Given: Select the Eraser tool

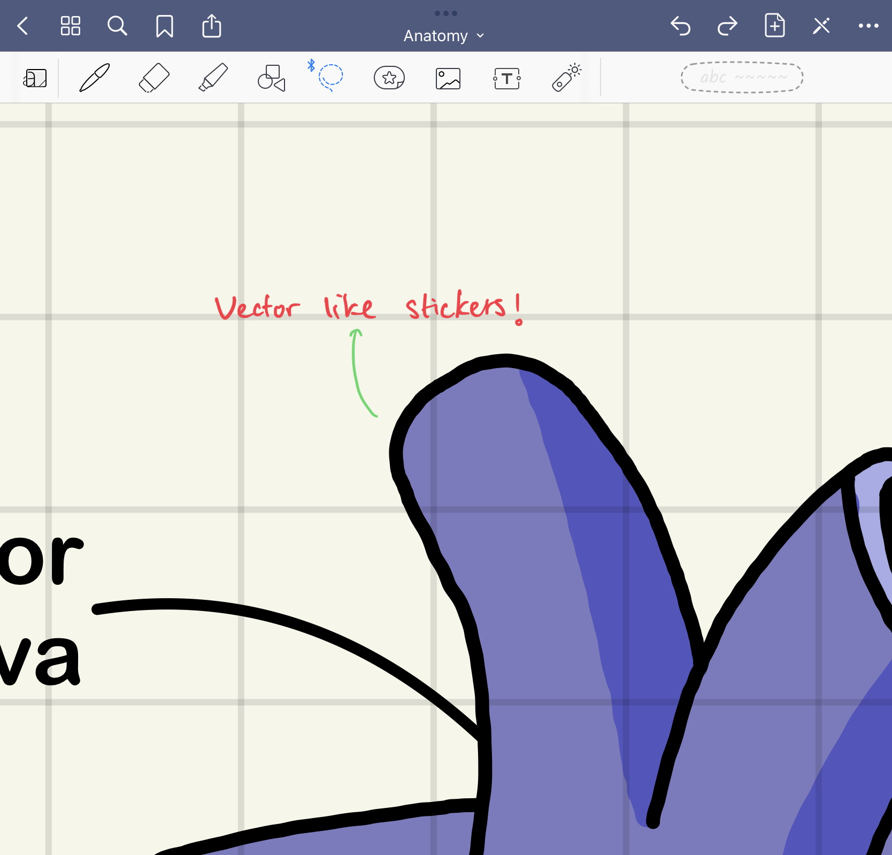Looking at the screenshot, I should click(154, 78).
